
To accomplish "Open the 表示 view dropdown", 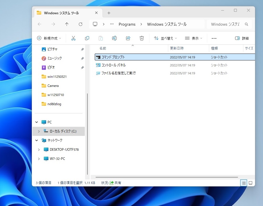I will (x=194, y=38).
